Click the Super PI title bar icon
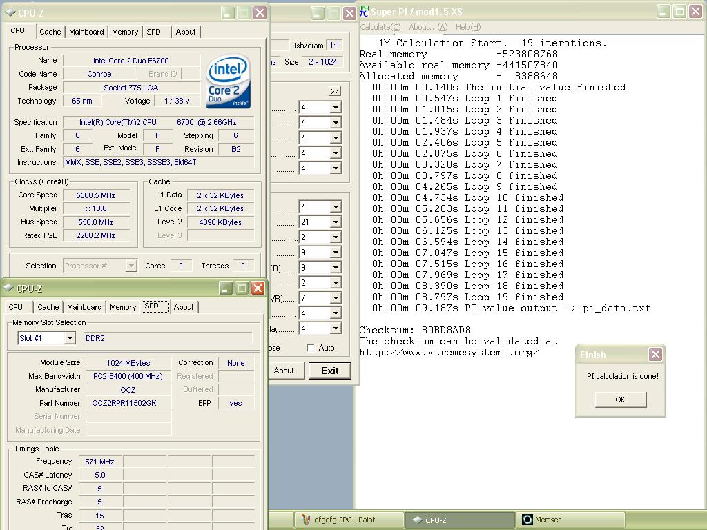707x530 pixels. (x=364, y=12)
